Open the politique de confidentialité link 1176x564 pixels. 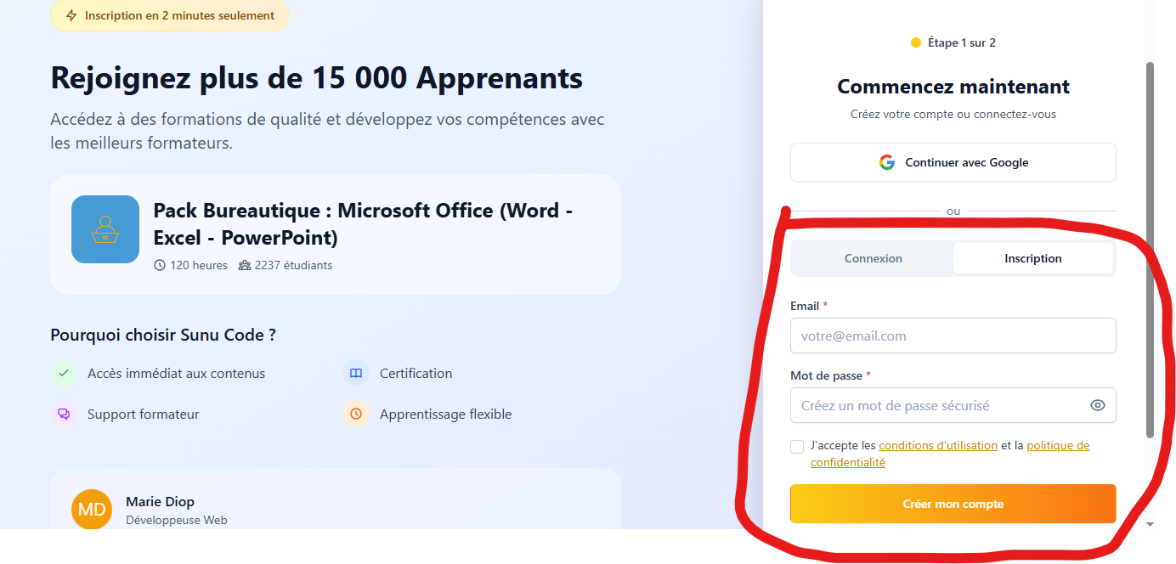[950, 454]
